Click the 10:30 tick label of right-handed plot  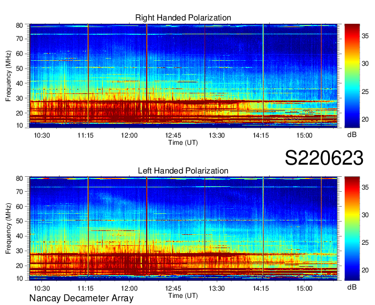42,135
